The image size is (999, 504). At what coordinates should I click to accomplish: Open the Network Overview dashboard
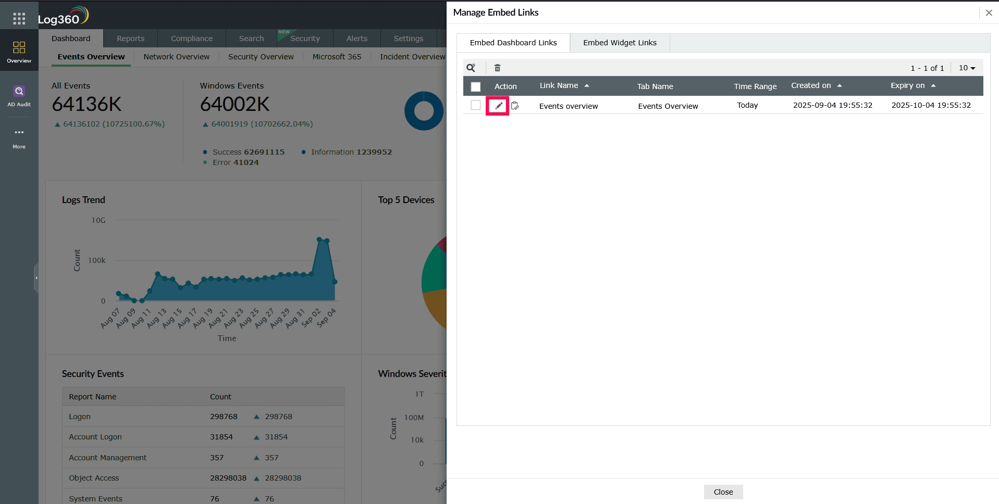coord(176,56)
